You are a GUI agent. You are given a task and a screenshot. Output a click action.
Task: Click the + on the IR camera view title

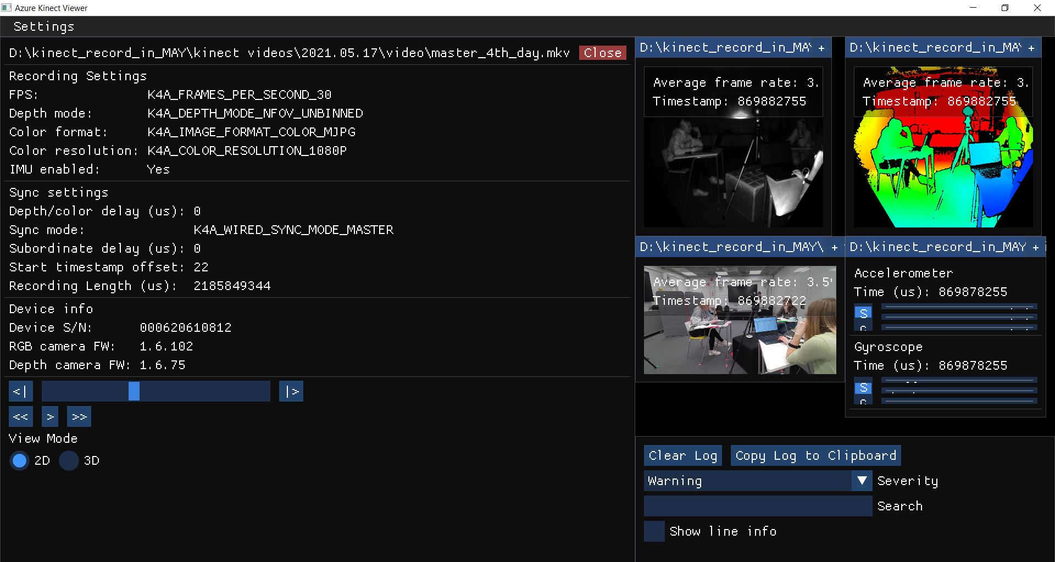(821, 48)
